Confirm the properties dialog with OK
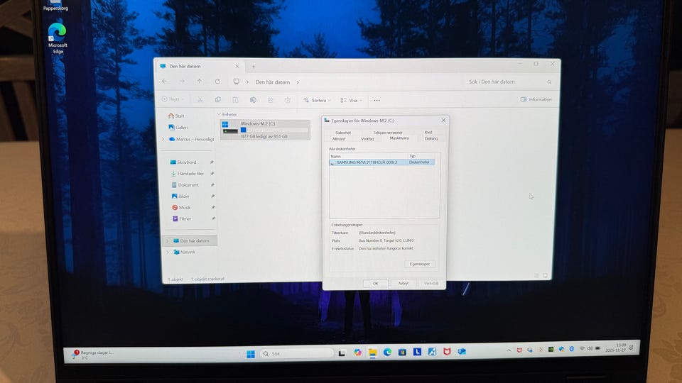The width and height of the screenshot is (682, 383). tap(375, 284)
